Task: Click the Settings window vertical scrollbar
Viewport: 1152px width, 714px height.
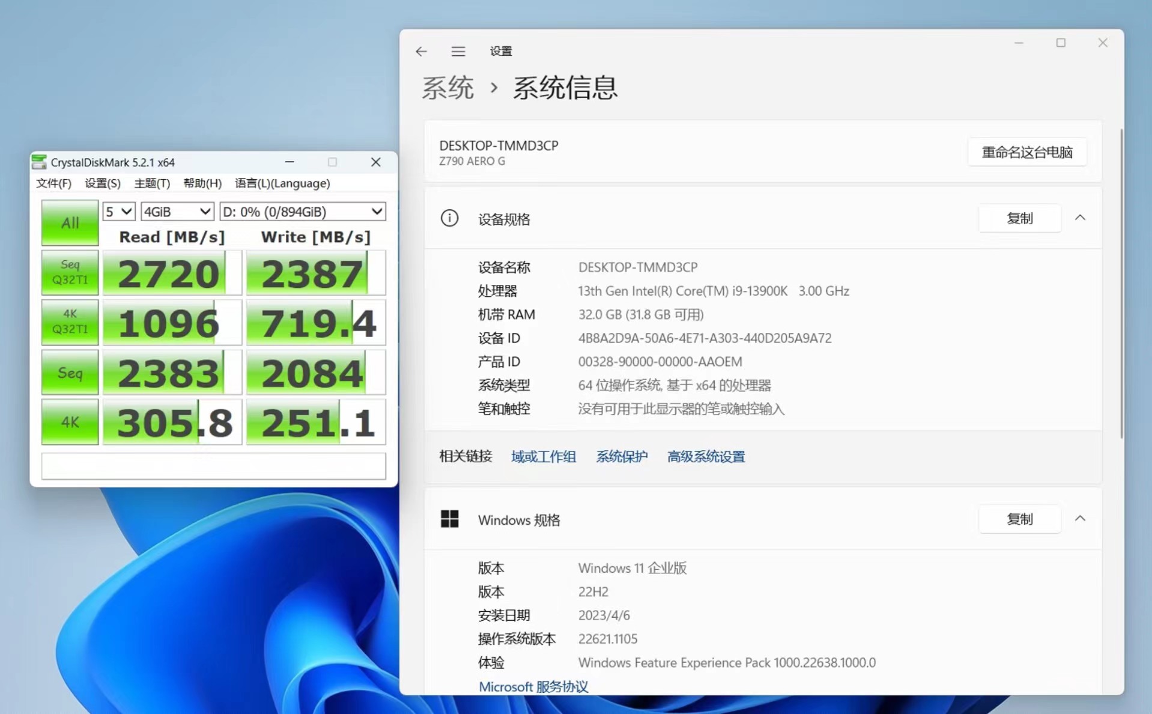Action: click(1121, 282)
